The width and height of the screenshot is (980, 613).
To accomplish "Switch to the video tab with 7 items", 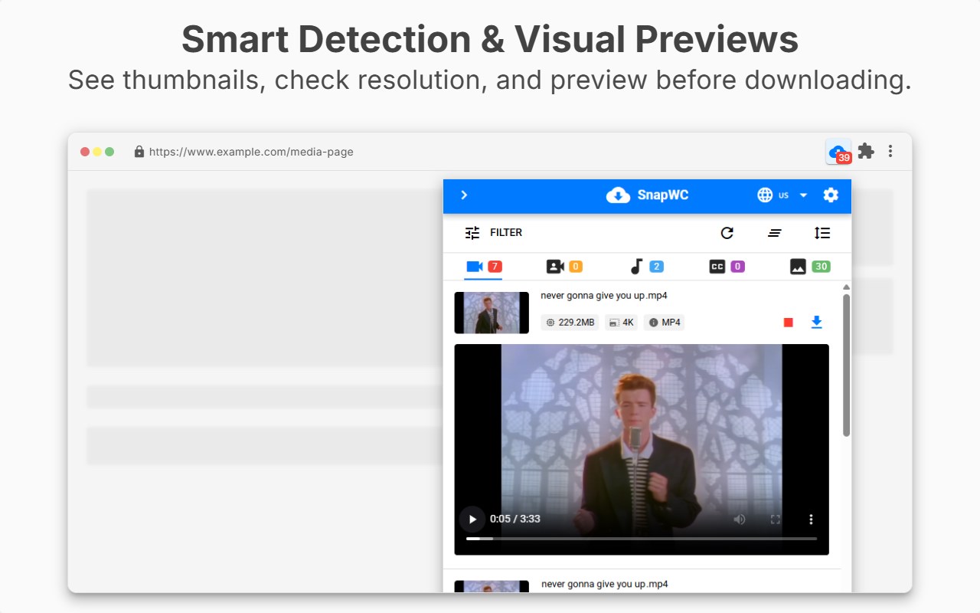I will coord(483,267).
